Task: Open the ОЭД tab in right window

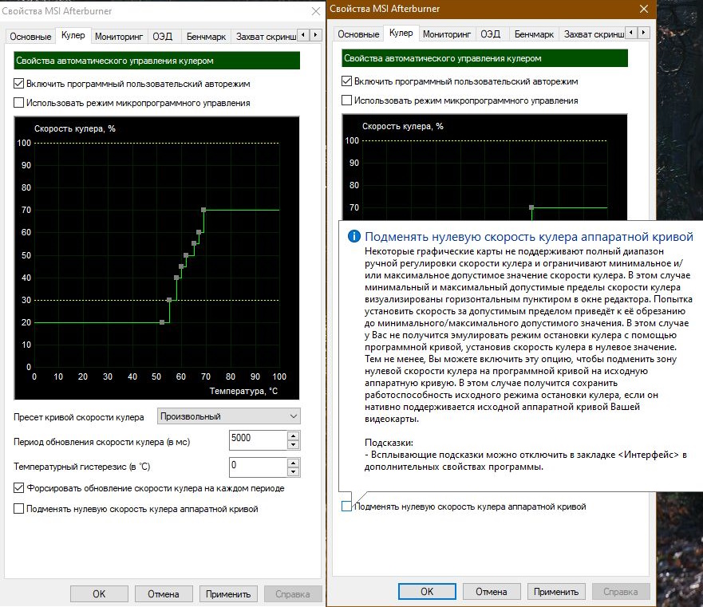Action: pyautogui.click(x=491, y=34)
